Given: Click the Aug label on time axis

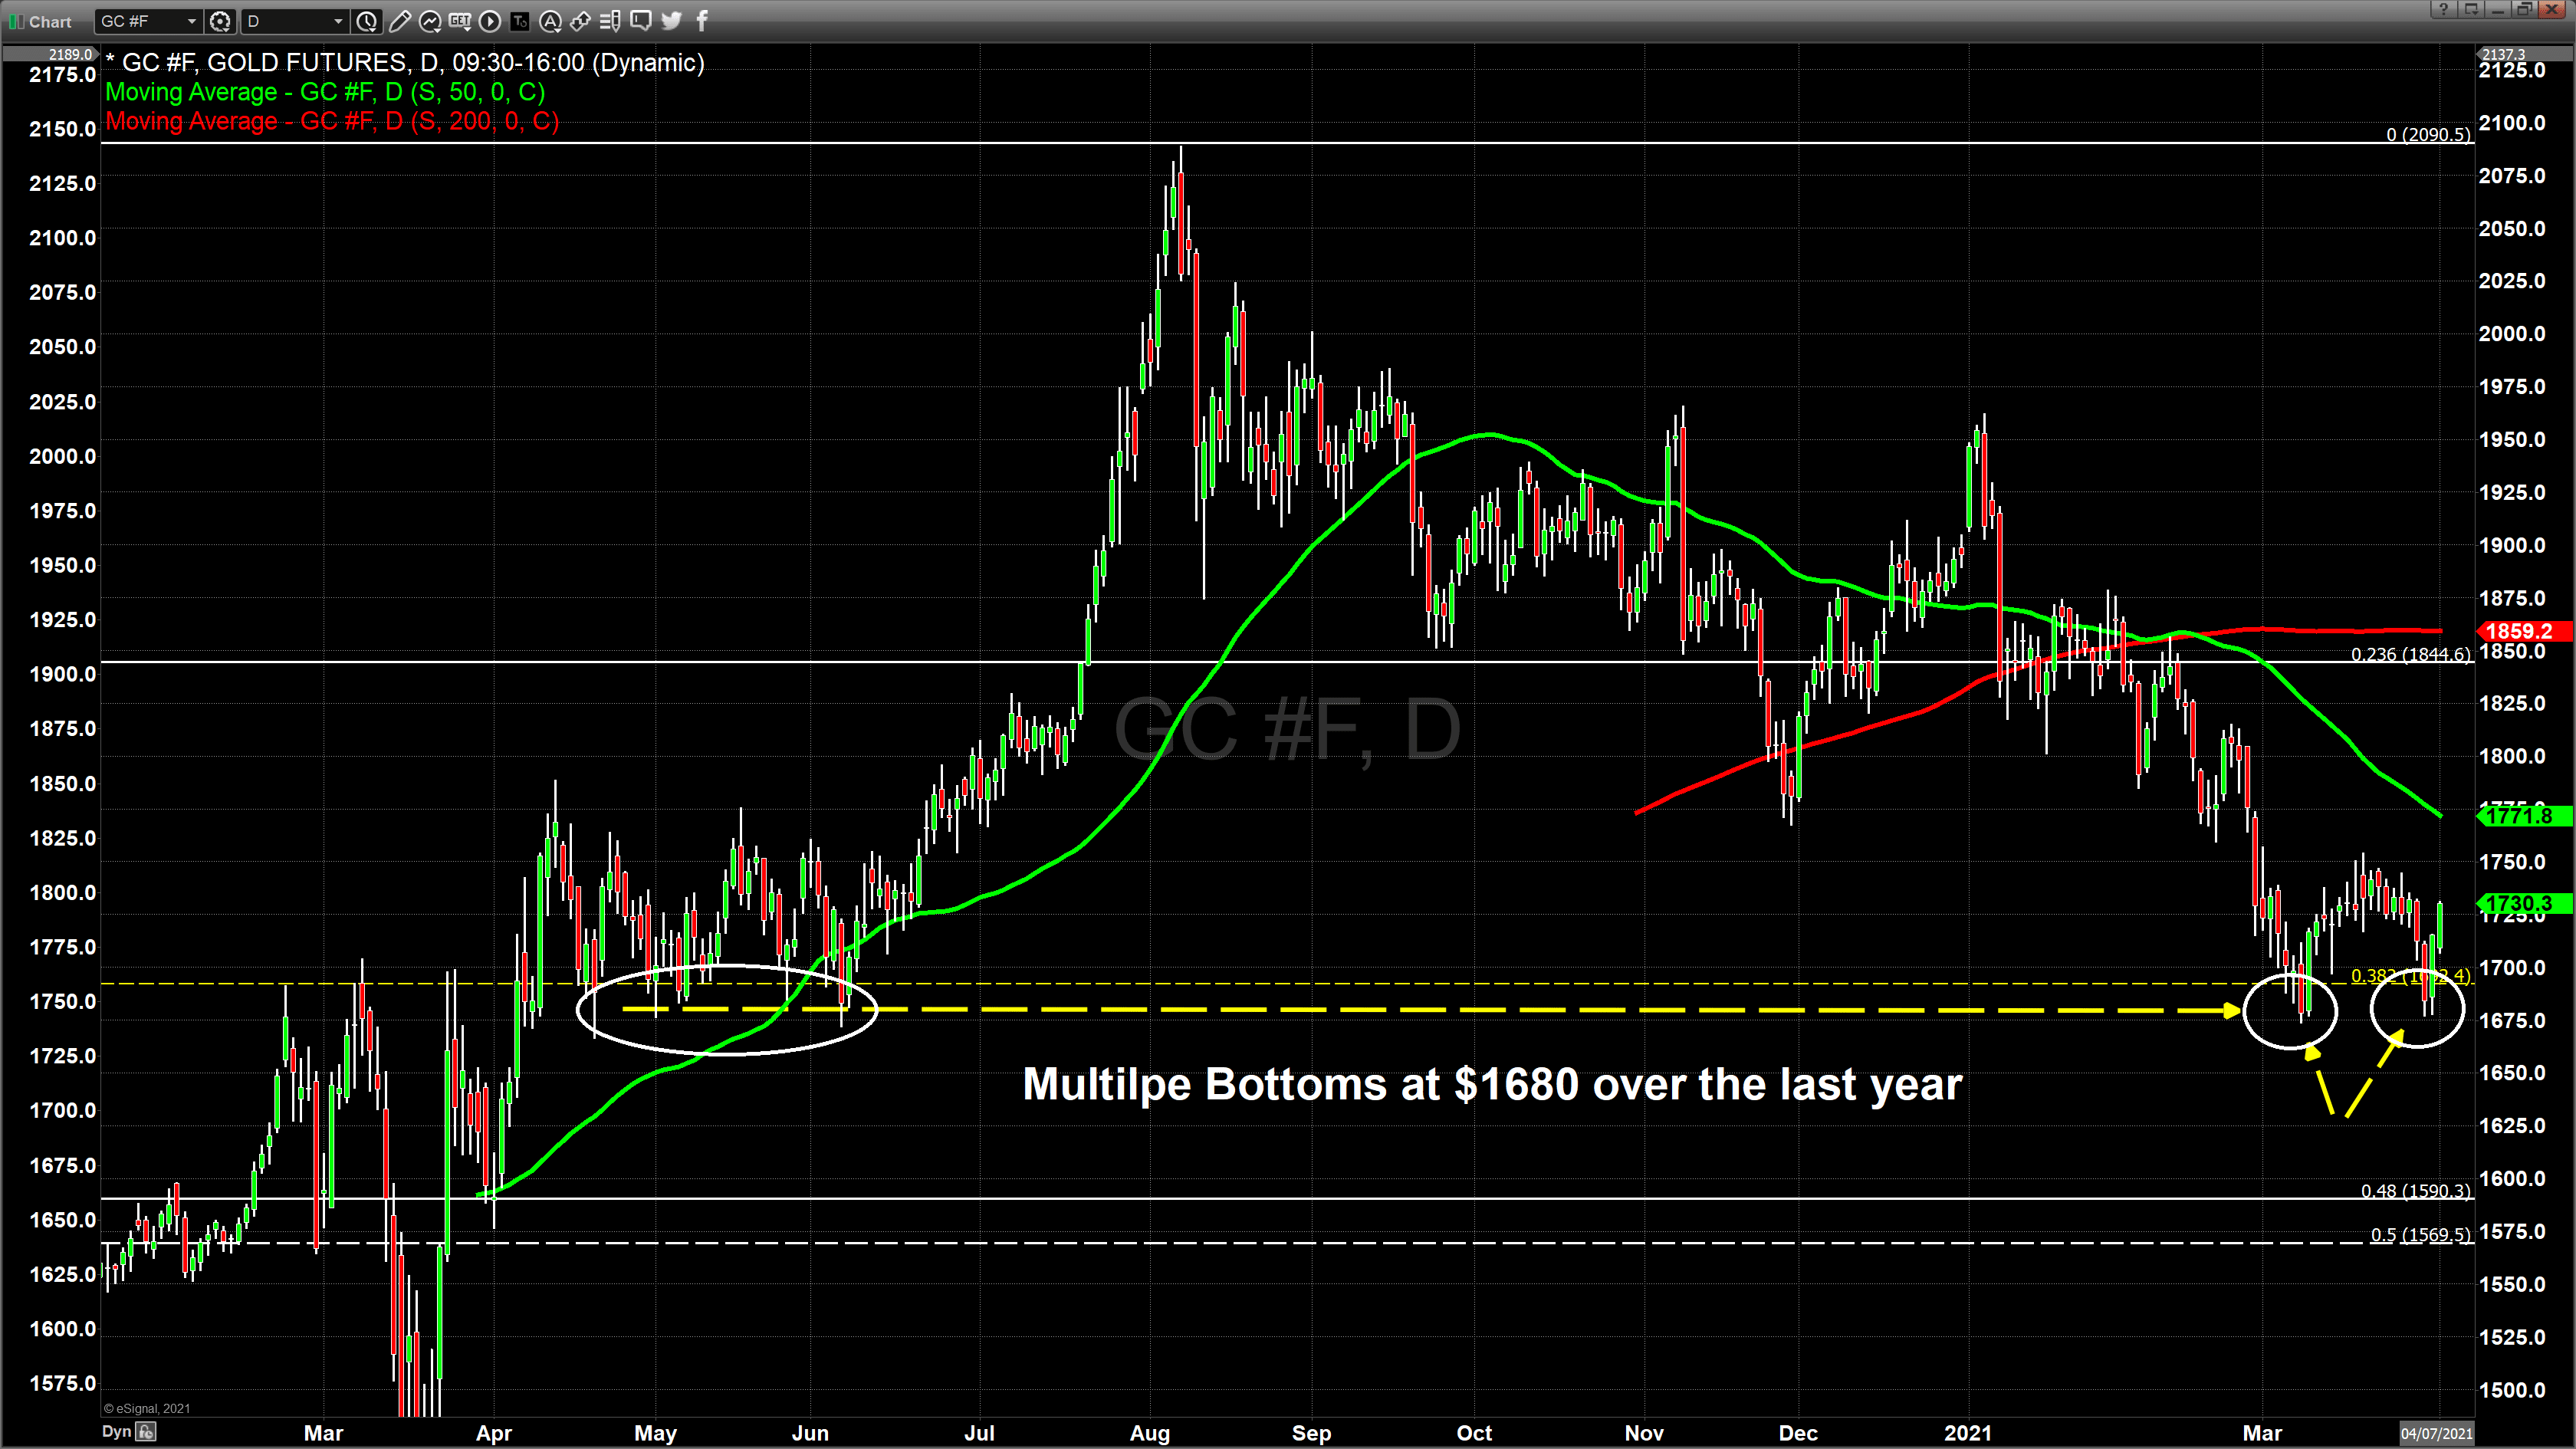Looking at the screenshot, I should pos(1150,1433).
